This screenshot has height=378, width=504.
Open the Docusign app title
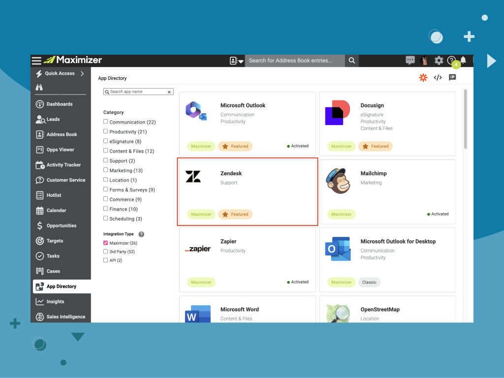tap(372, 105)
